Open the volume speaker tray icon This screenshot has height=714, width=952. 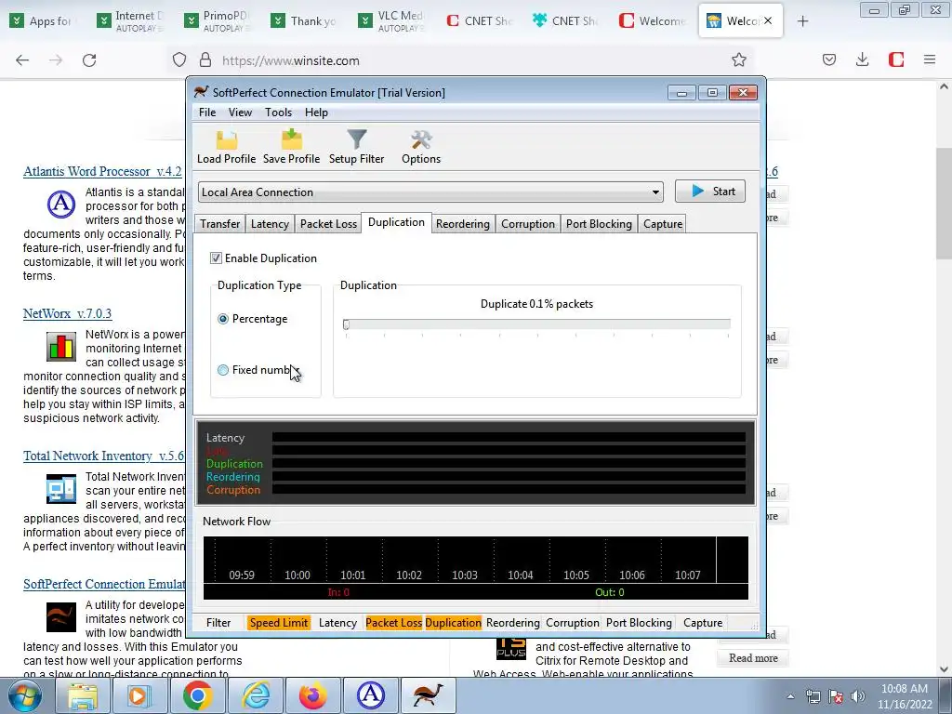click(857, 696)
